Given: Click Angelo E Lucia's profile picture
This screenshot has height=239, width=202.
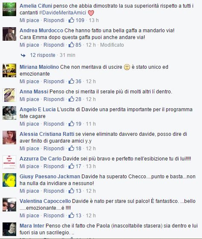Looking at the screenshot, I should click(9, 113).
